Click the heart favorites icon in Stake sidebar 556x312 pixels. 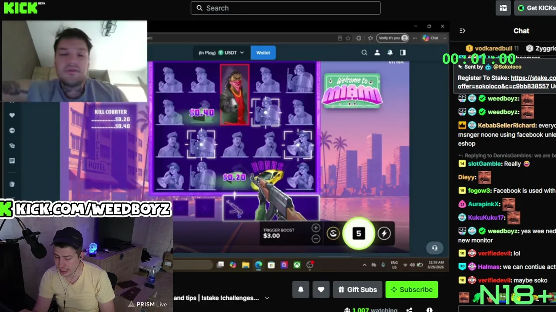point(12,115)
